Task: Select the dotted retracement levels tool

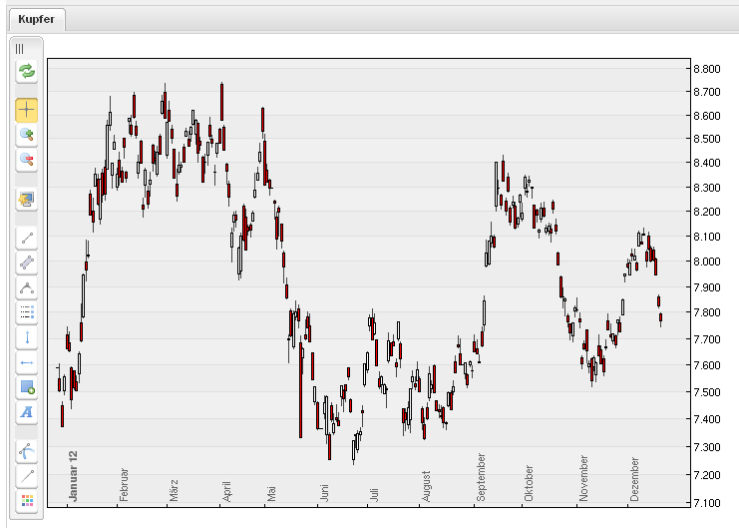Action: point(26,312)
